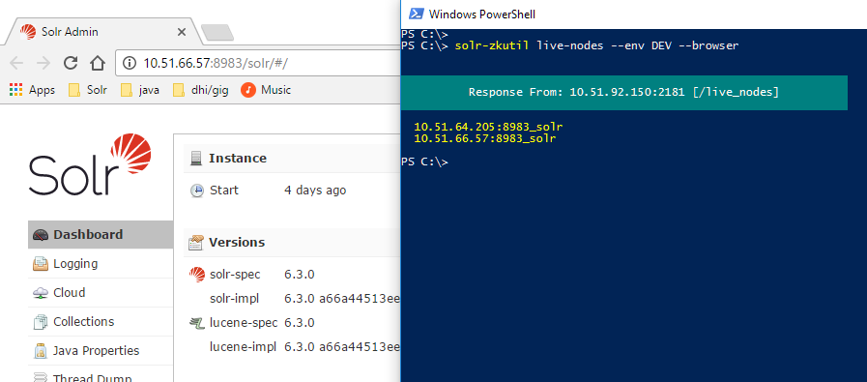
Task: Click the forward navigation arrow
Action: [x=43, y=63]
